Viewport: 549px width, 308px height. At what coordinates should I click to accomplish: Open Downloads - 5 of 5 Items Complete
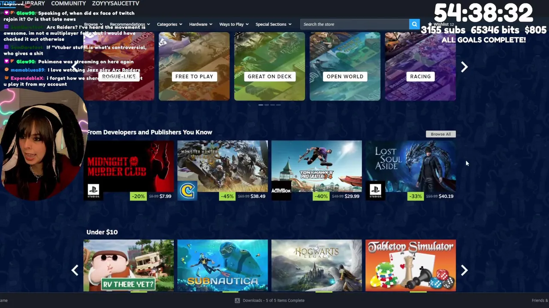(274, 300)
